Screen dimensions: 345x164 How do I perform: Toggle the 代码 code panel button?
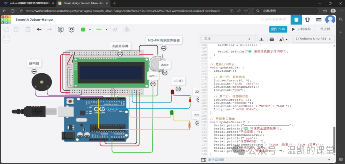pyautogui.click(x=278, y=29)
